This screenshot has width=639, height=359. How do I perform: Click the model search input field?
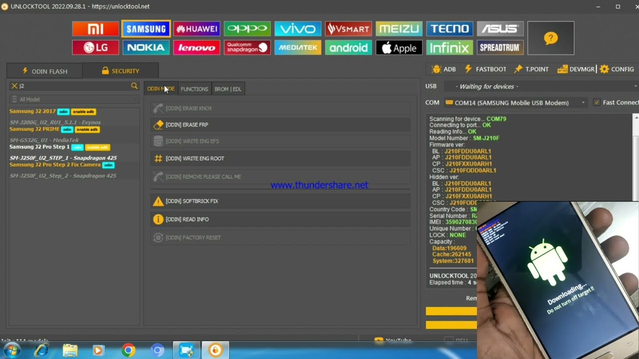click(74, 86)
